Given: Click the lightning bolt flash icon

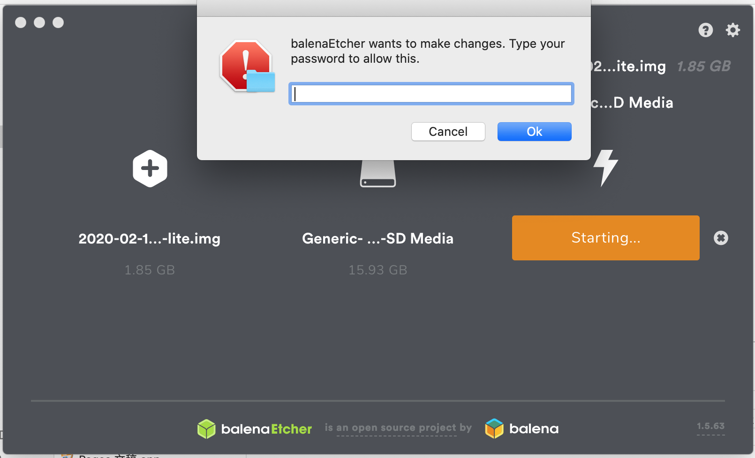Looking at the screenshot, I should pyautogui.click(x=605, y=168).
